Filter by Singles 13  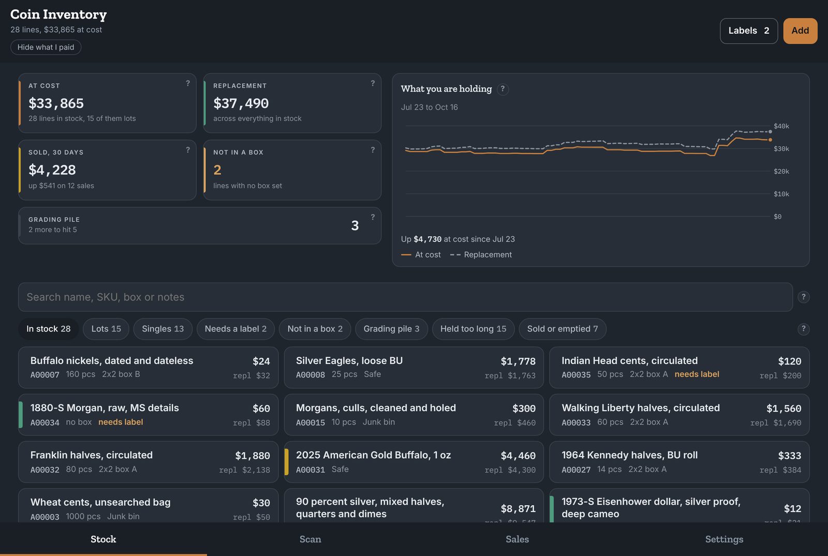pos(163,329)
